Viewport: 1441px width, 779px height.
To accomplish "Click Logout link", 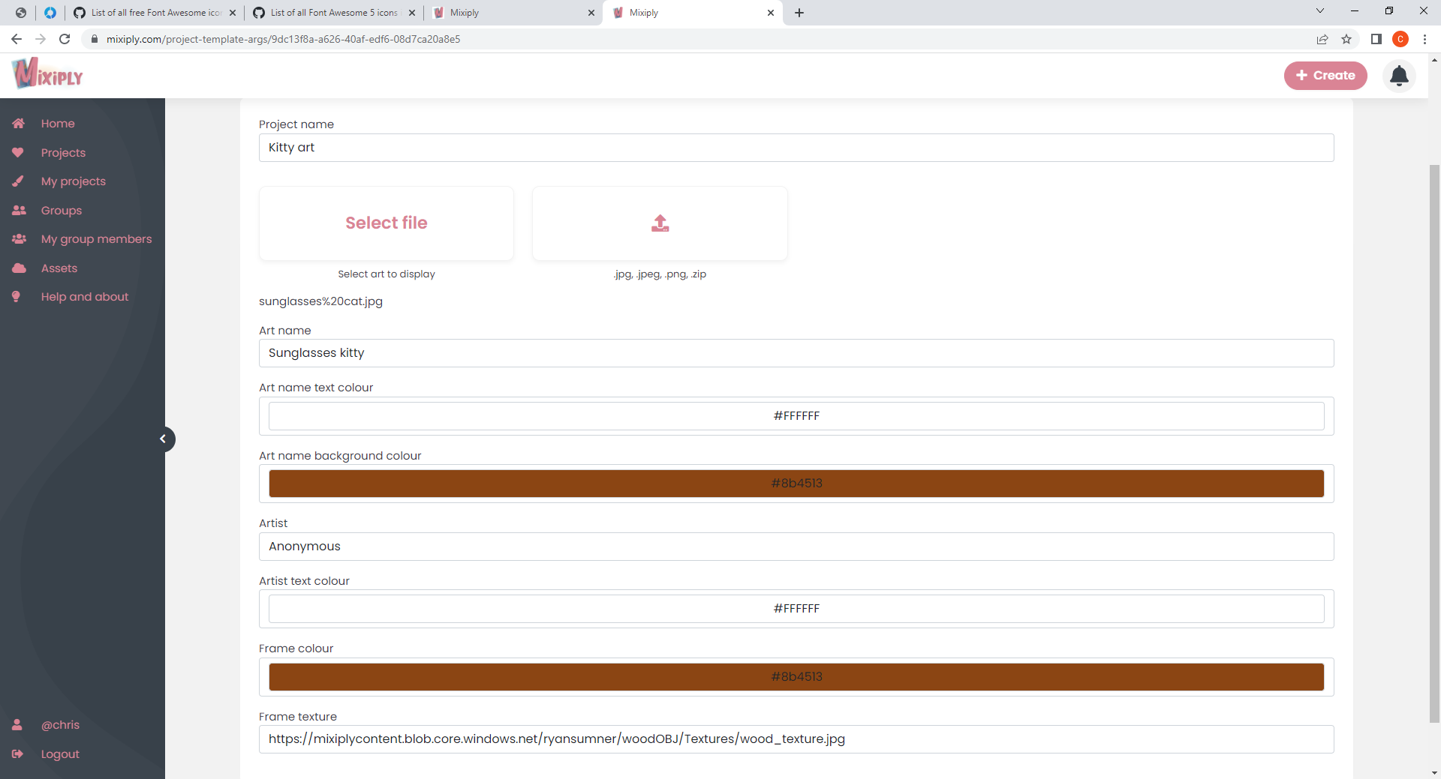I will [x=60, y=754].
